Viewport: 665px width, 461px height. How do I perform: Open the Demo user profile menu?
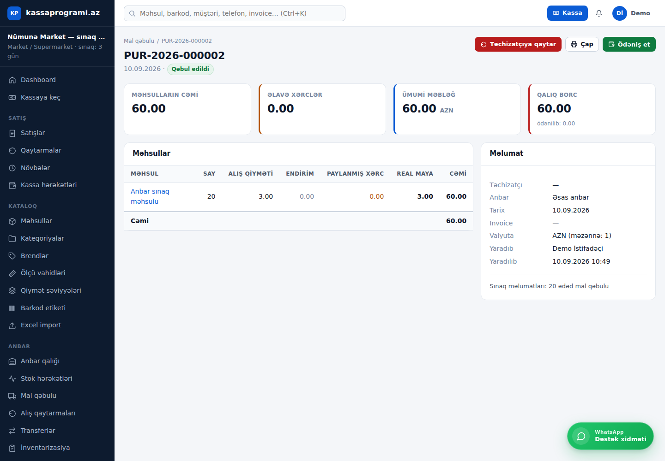631,13
